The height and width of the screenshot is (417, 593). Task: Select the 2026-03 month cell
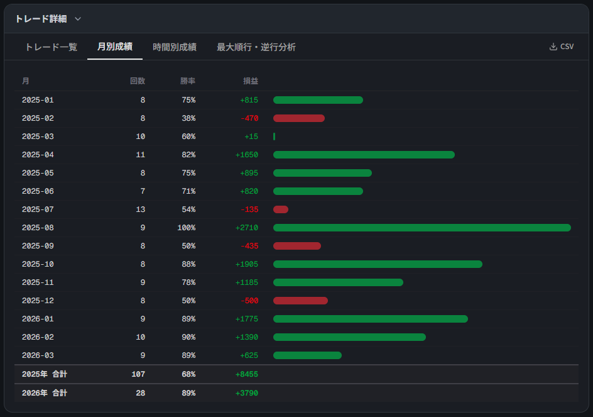point(38,355)
